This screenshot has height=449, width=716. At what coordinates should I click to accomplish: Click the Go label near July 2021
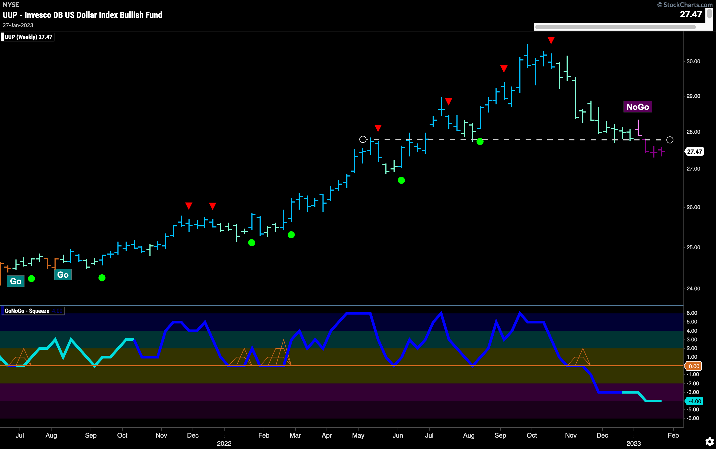(x=16, y=281)
